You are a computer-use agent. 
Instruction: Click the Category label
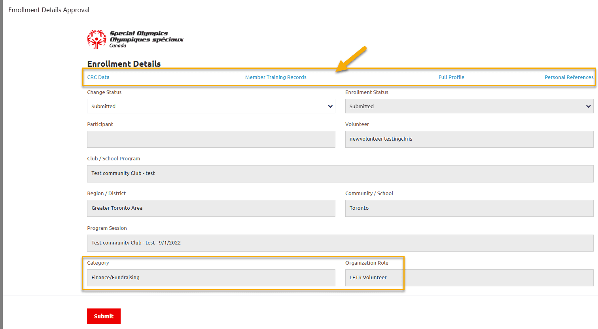tap(98, 263)
